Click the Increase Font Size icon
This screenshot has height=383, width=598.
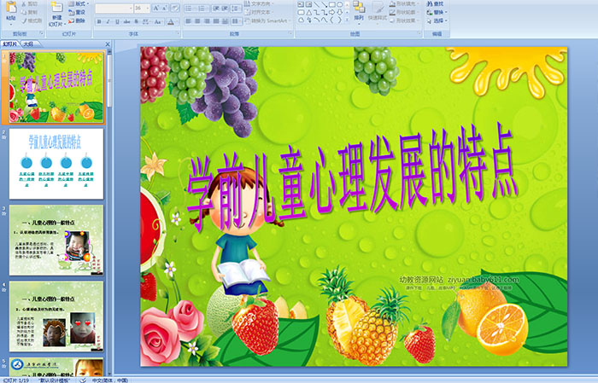tap(155, 8)
